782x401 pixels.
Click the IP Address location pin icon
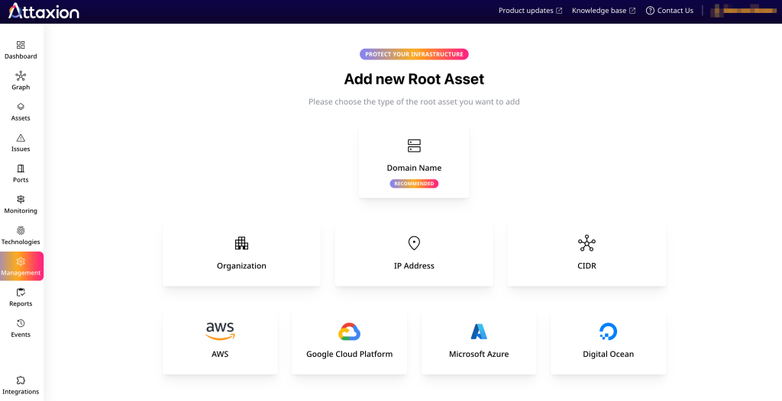pos(414,243)
